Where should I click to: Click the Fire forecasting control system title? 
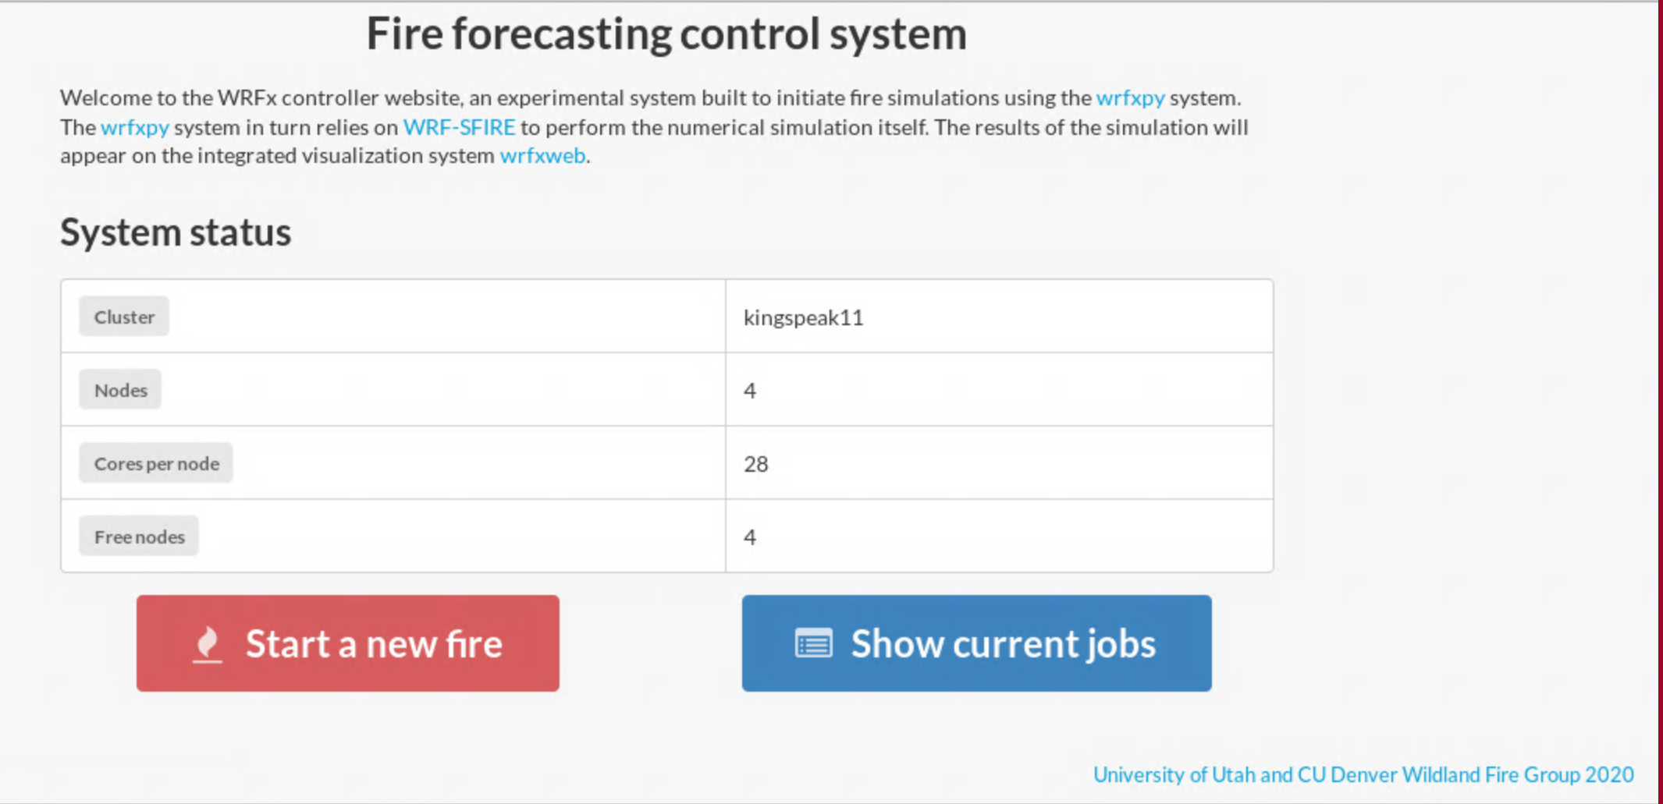pyautogui.click(x=666, y=34)
